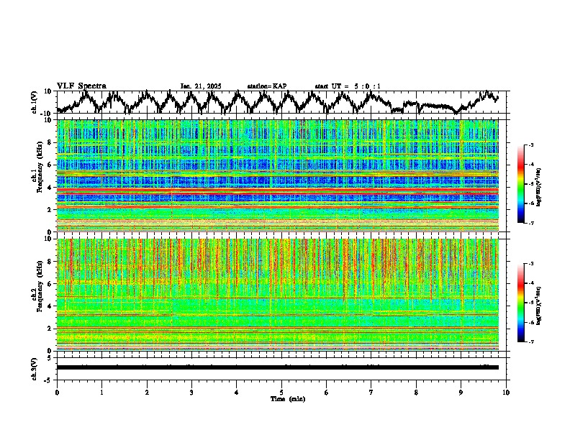
Task: Click the "-3" label on ch.1 color scale
Action: (531, 145)
